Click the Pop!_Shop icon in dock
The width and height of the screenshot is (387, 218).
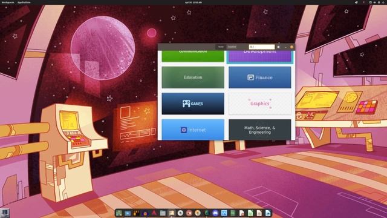pyautogui.click(x=171, y=213)
